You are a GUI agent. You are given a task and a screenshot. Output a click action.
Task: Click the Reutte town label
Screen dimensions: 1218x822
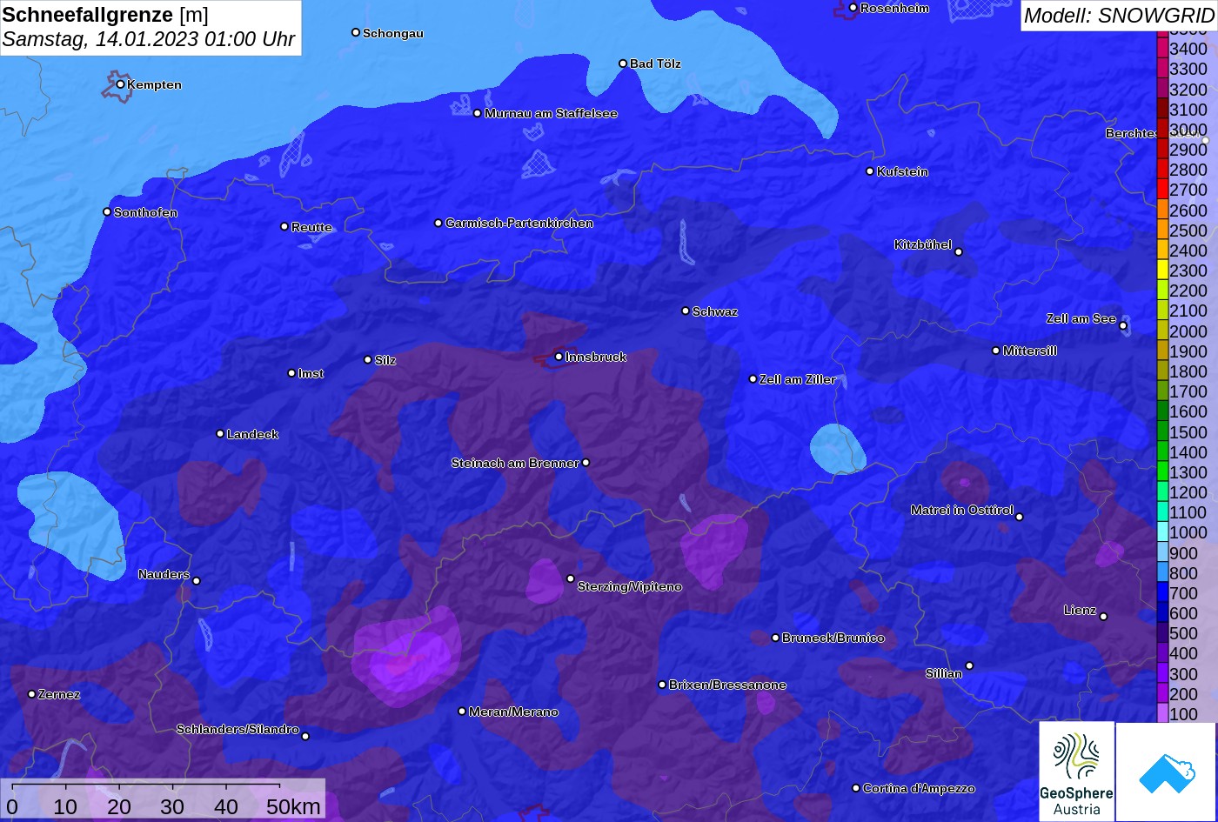(x=311, y=227)
